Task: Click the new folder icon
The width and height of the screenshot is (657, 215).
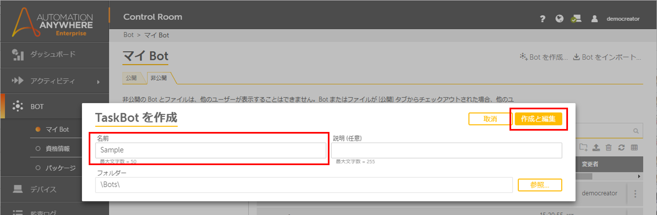Action: 583,147
